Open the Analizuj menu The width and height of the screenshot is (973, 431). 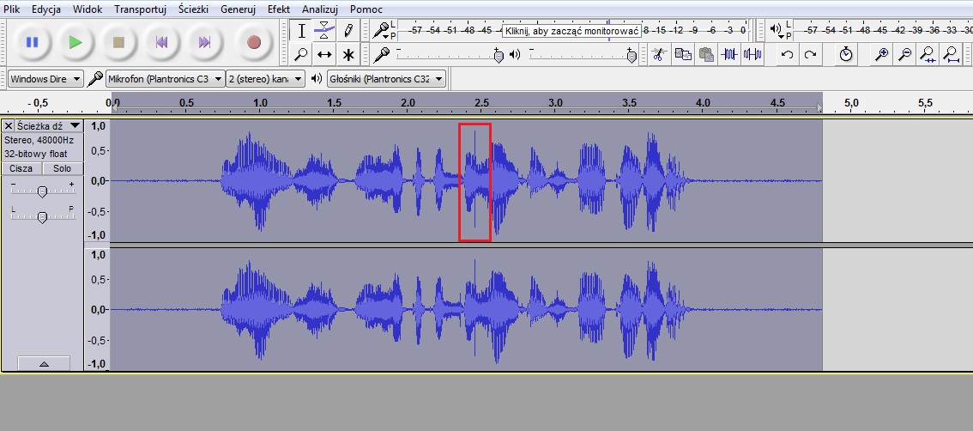click(319, 9)
